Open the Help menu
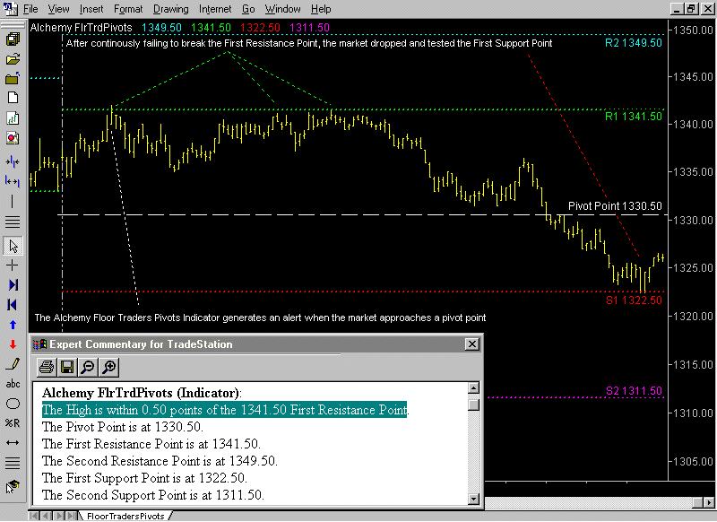The height and width of the screenshot is (522, 717). 321,9
